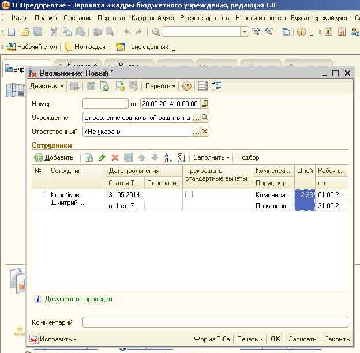Click Сотрудник column header

[x=77, y=176]
